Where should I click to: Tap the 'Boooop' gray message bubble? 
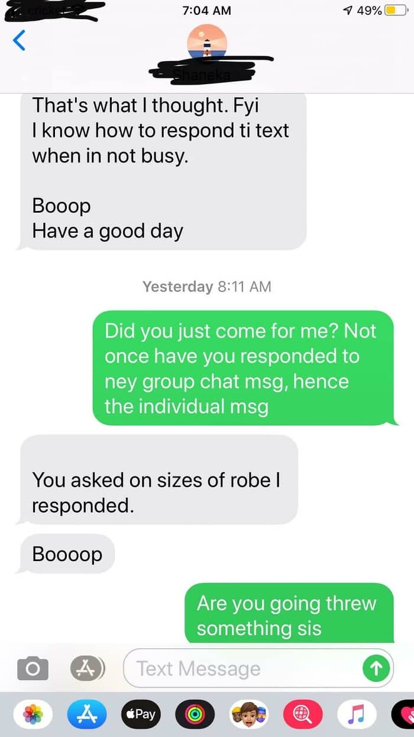coord(66,554)
